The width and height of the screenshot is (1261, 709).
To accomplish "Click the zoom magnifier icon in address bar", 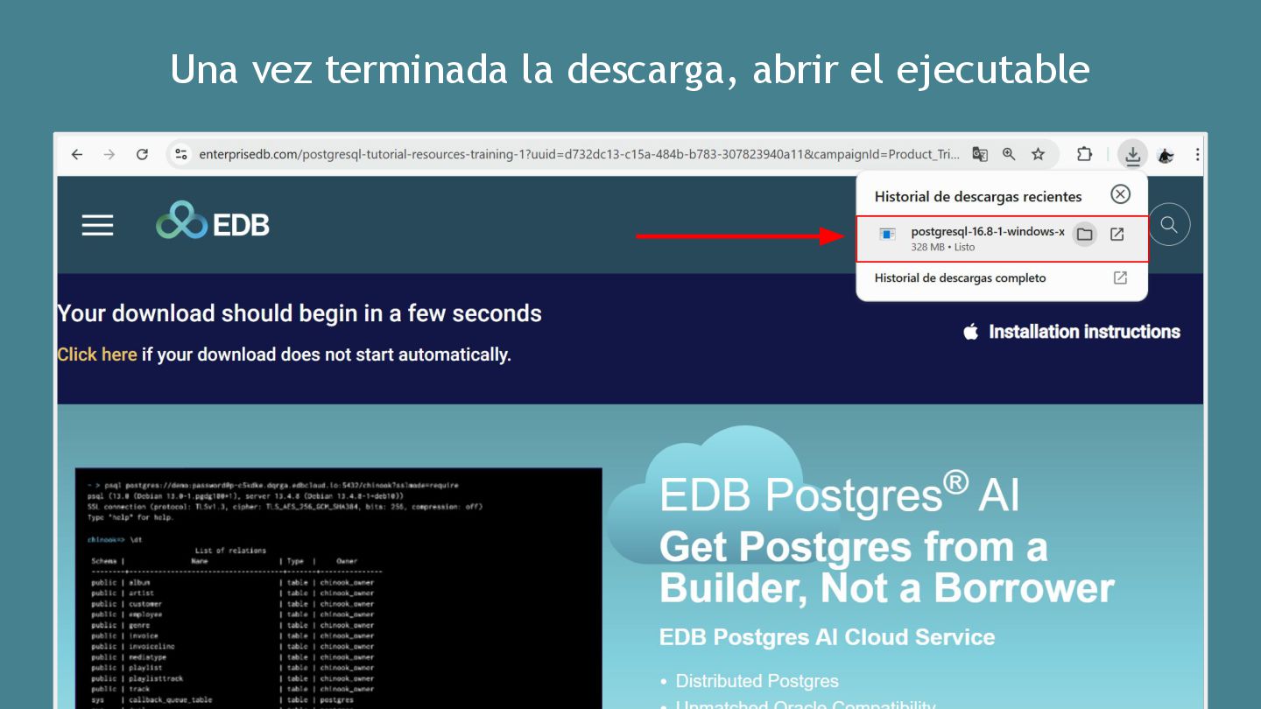I will click(x=1009, y=154).
